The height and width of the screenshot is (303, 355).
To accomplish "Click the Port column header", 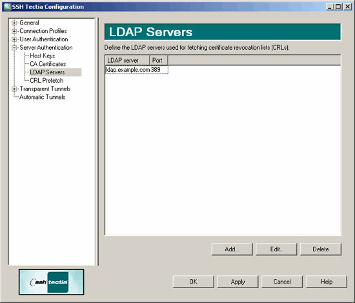I will 159,61.
